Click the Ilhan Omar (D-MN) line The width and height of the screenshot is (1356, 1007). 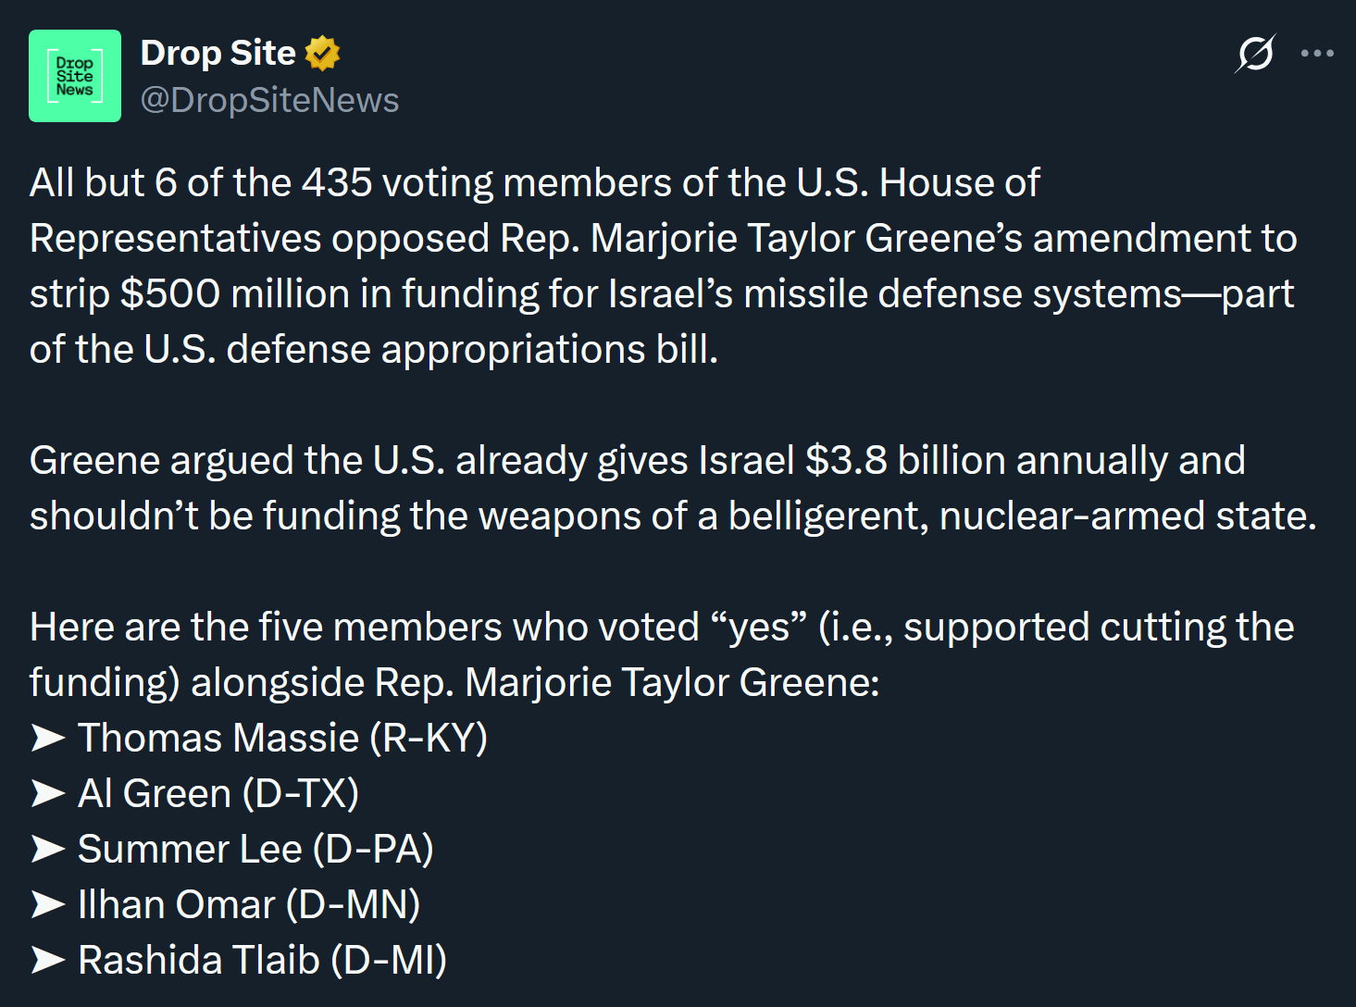pyautogui.click(x=249, y=904)
